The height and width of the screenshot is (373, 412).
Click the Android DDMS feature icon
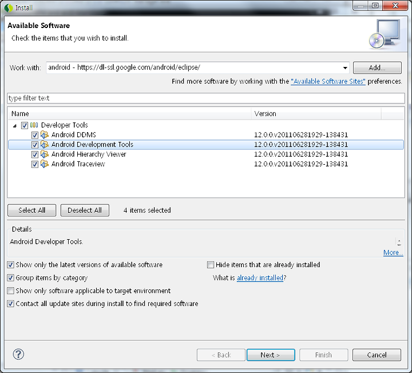(x=45, y=135)
